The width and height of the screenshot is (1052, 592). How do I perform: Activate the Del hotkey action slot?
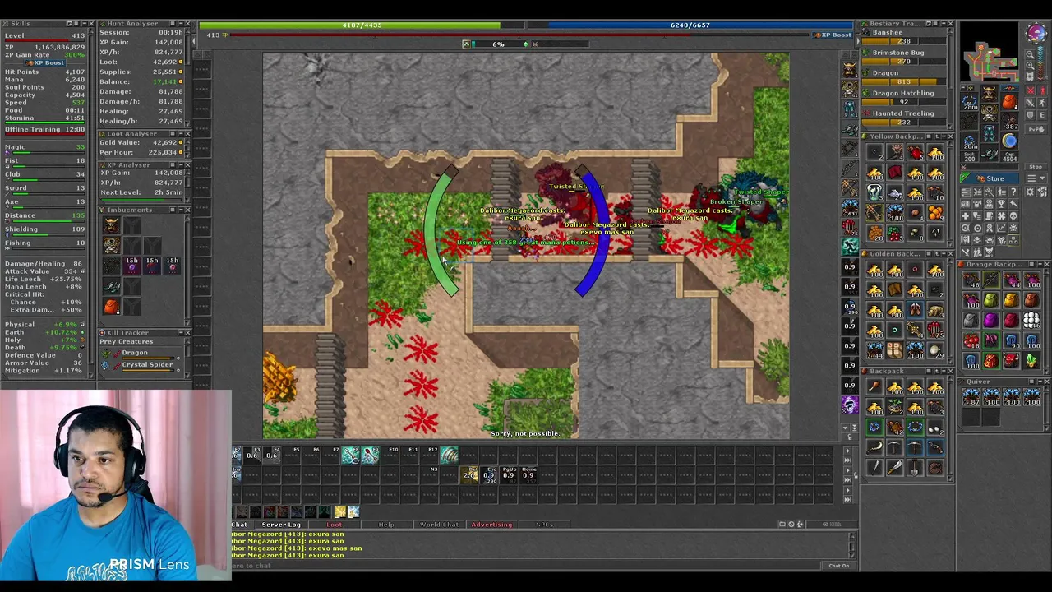point(469,475)
